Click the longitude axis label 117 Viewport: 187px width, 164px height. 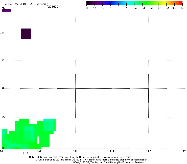pyautogui.click(x=148, y=151)
